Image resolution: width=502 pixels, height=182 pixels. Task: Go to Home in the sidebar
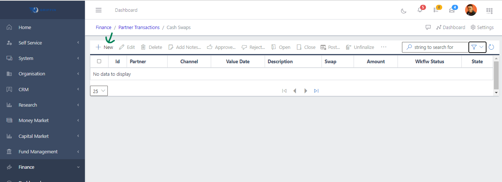[25, 28]
